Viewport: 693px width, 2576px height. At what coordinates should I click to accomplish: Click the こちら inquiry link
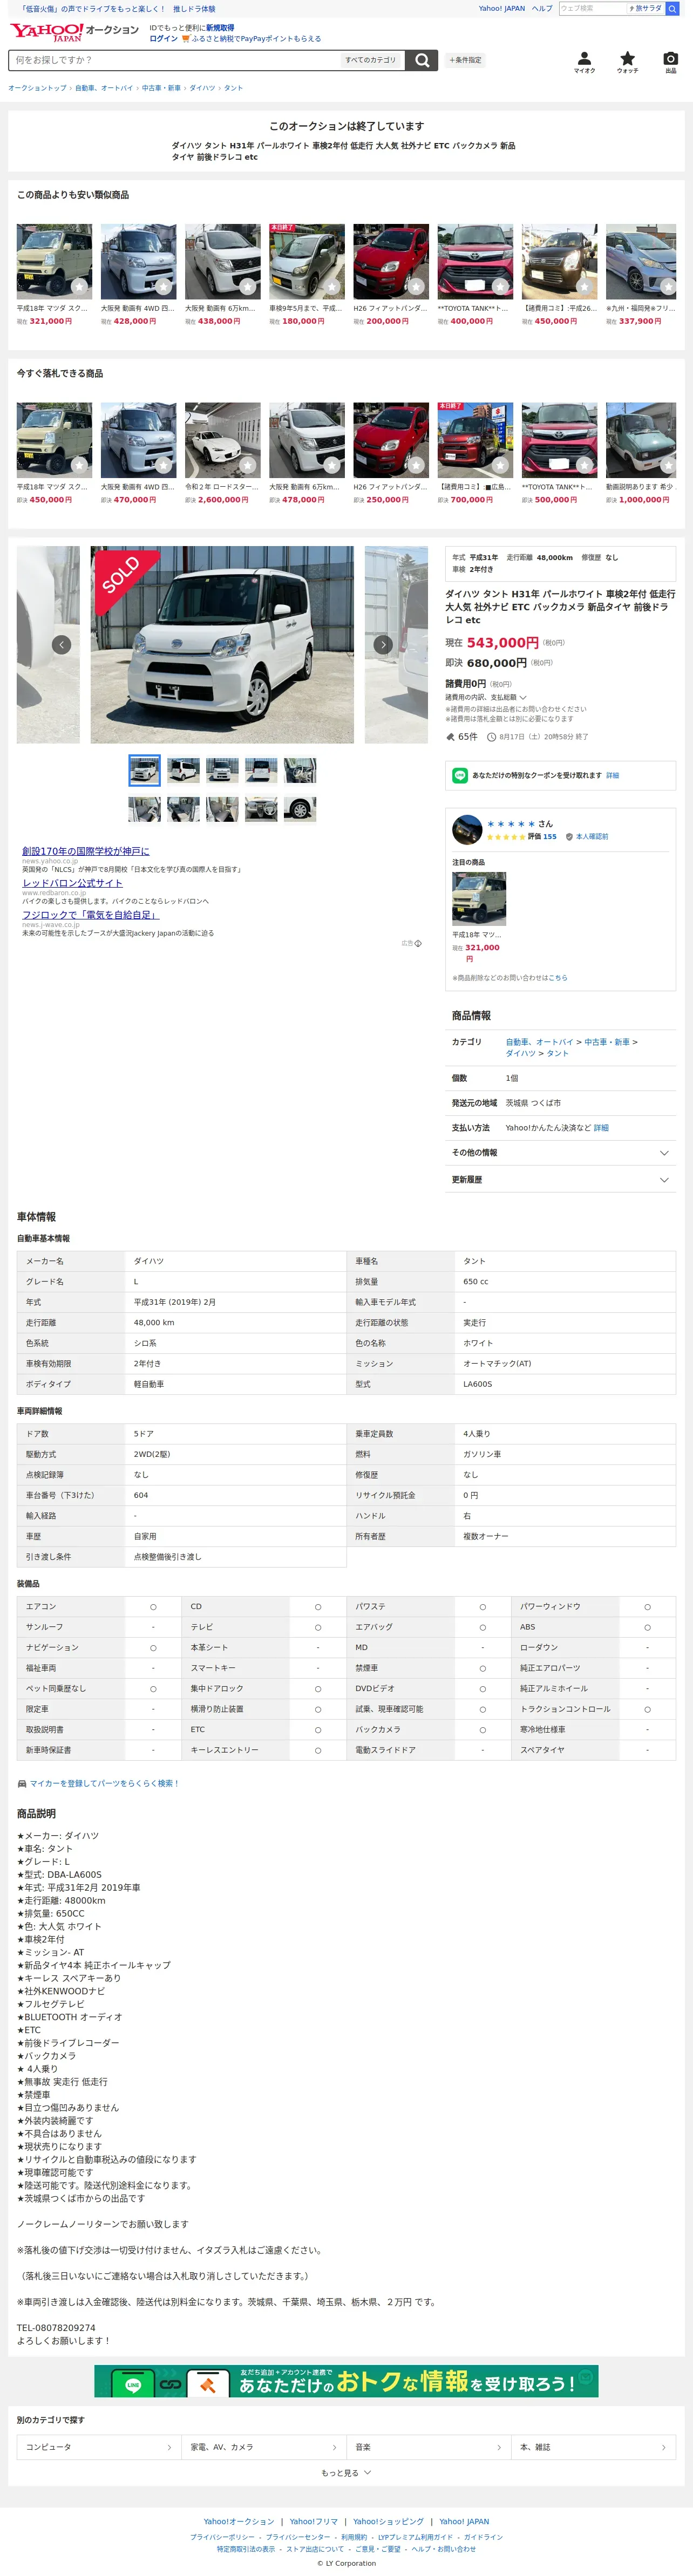[557, 978]
